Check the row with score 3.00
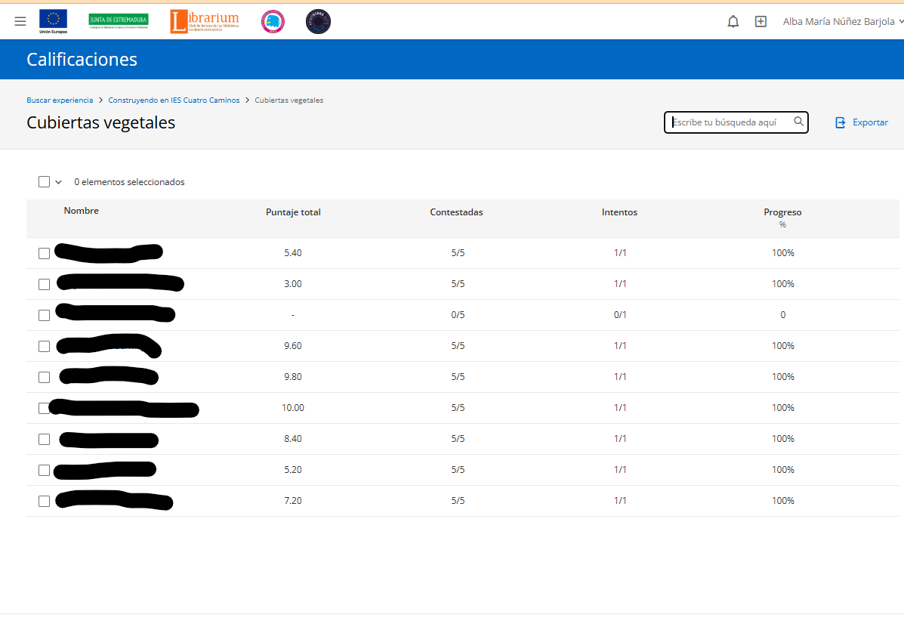The height and width of the screenshot is (621, 904). coord(44,284)
